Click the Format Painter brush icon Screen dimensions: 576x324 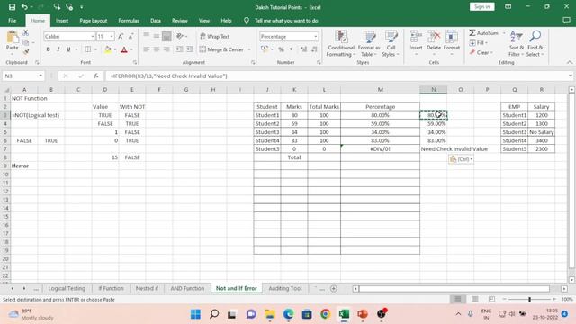pos(26,52)
